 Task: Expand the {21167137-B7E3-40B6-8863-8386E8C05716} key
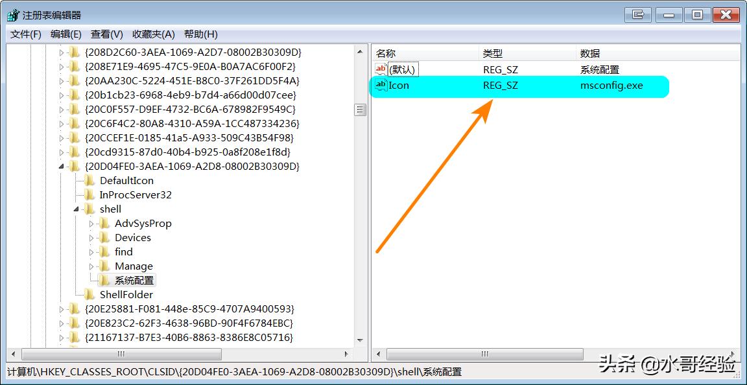[x=61, y=338]
